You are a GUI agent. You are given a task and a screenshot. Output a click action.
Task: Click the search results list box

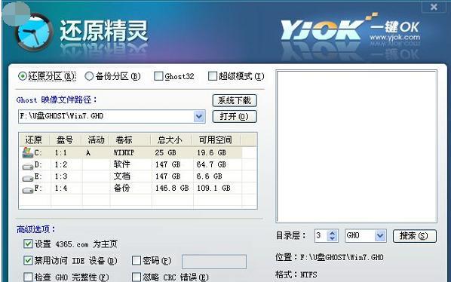tap(357, 146)
